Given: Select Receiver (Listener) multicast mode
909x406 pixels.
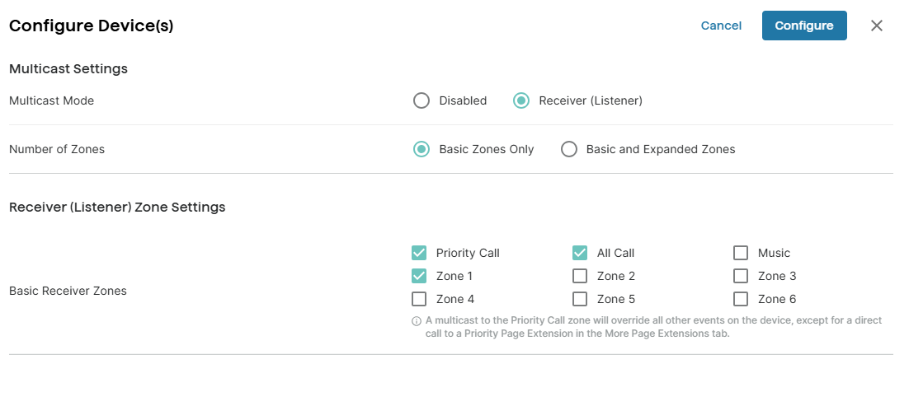Looking at the screenshot, I should (x=521, y=100).
